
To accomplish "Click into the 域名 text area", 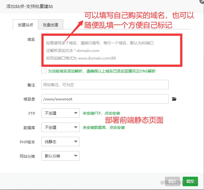I will (x=112, y=50).
